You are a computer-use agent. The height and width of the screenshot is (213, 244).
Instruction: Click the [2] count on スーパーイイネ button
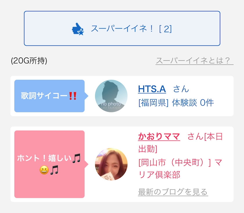click(x=165, y=29)
